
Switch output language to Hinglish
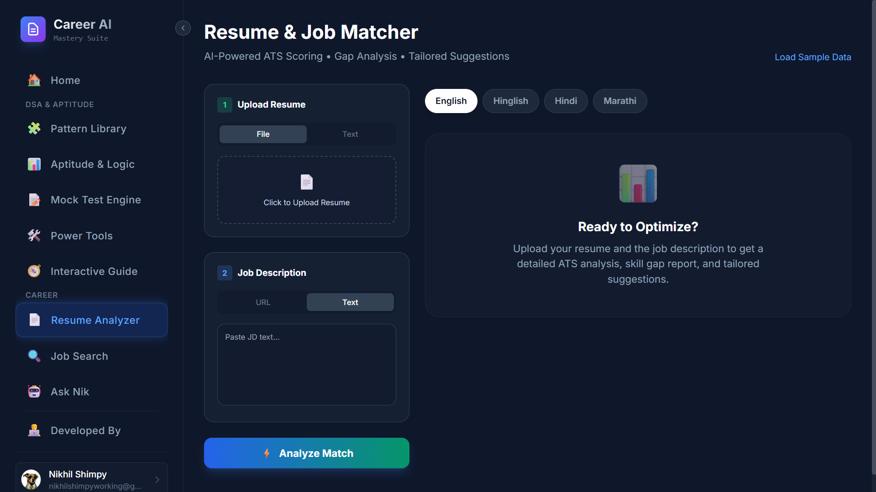[510, 101]
